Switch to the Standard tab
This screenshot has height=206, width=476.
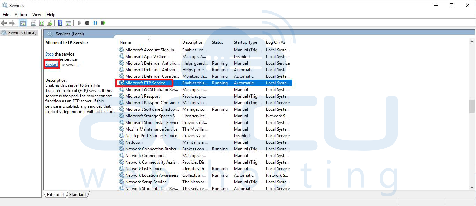click(77, 195)
